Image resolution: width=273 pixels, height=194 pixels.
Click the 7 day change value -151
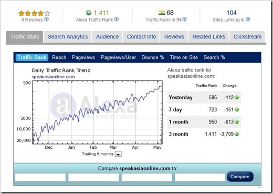click(x=229, y=110)
